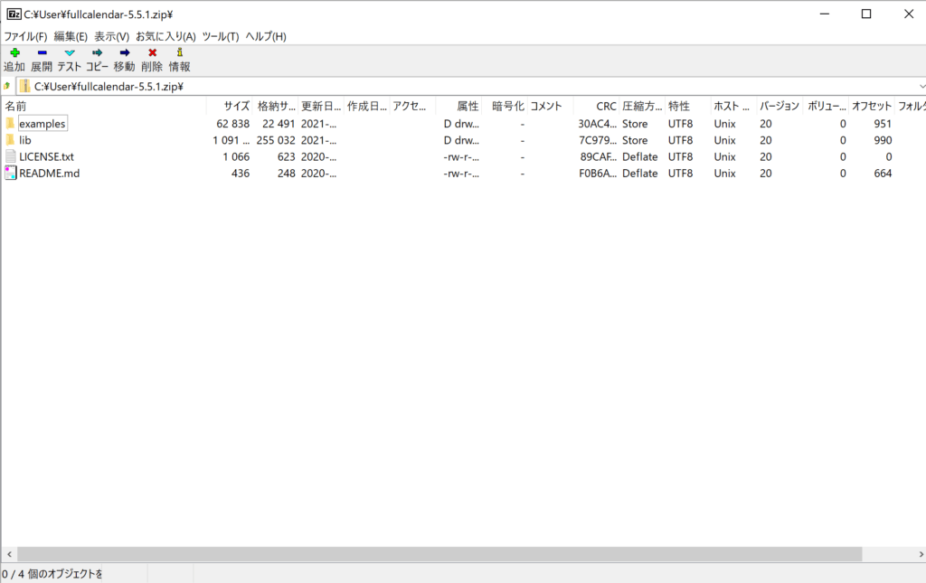Click offset value 990
This screenshot has width=926, height=583.
(883, 140)
